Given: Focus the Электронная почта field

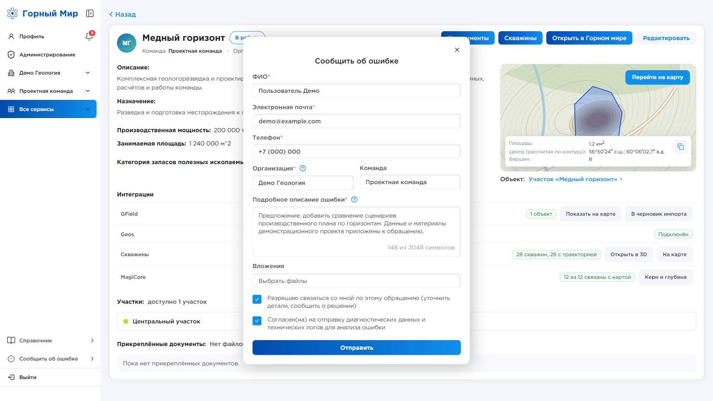Looking at the screenshot, I should [356, 121].
